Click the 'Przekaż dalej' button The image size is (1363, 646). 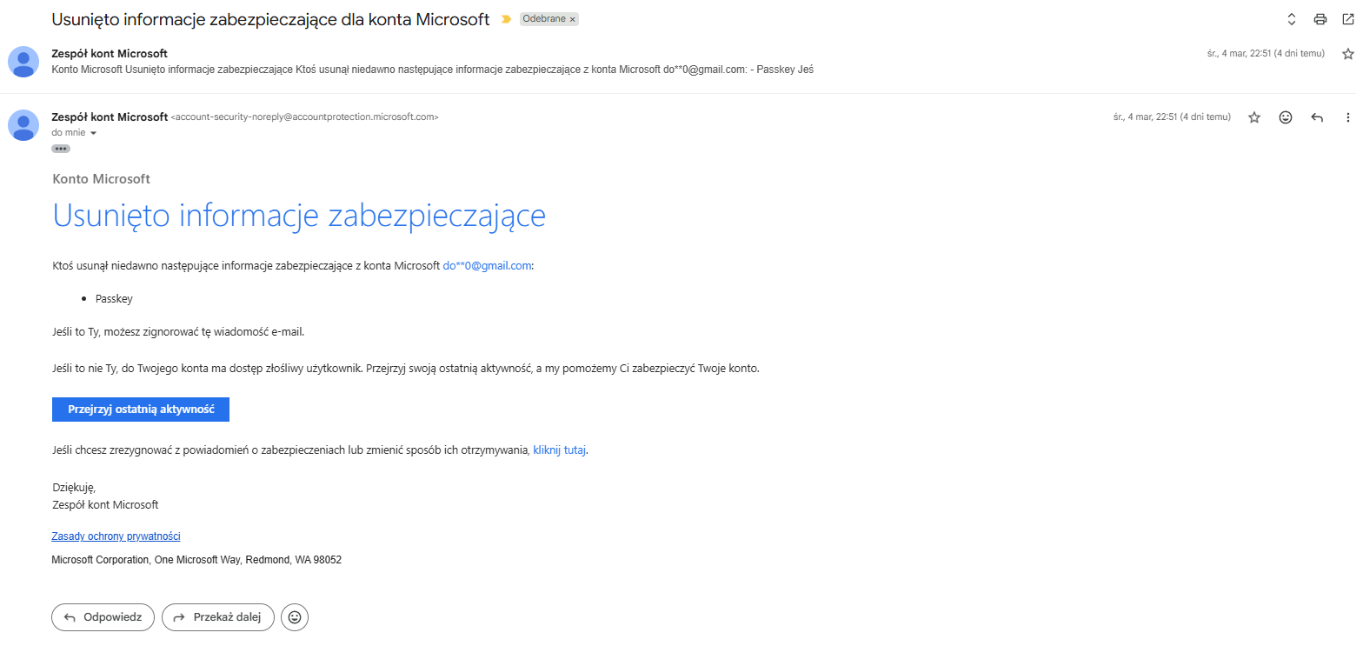218,617
